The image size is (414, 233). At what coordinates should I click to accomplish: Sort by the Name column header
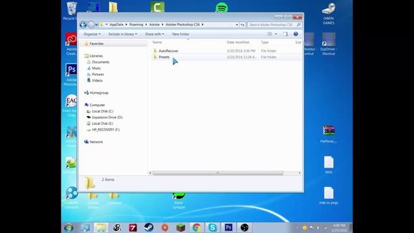pyautogui.click(x=157, y=42)
